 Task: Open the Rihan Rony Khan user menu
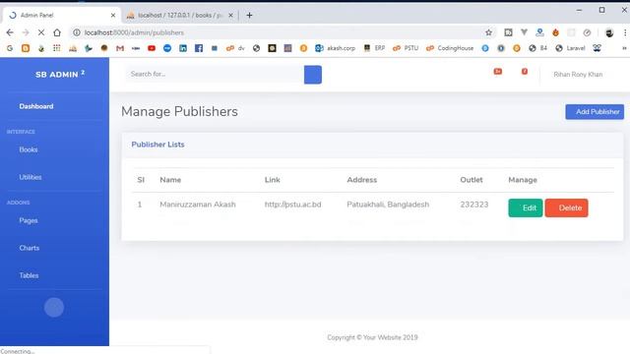[578, 75]
